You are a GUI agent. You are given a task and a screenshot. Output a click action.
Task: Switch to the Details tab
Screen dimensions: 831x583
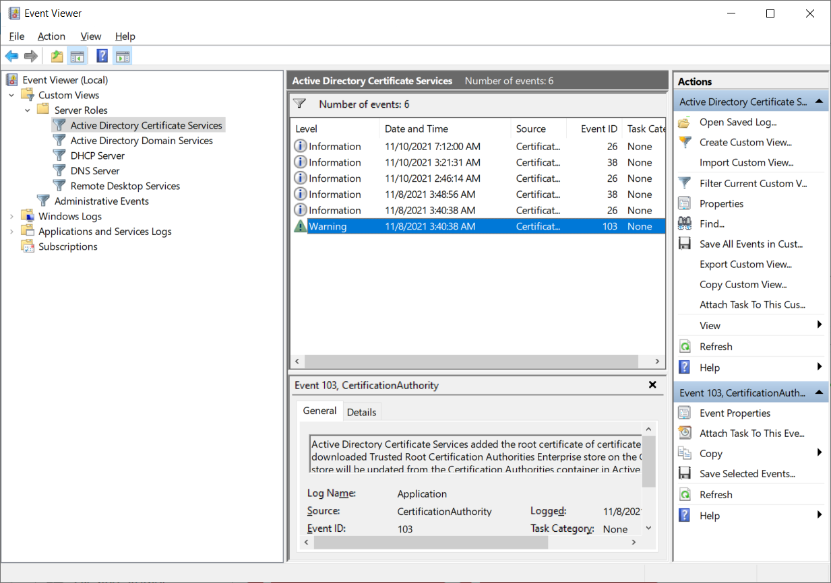362,412
